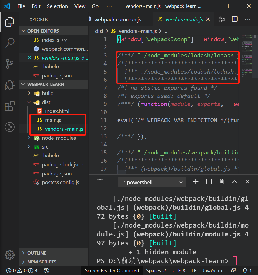Viewport: 258px width, 275px height.
Task: Change indentation via Spaces: 2
Action: pyautogui.click(x=156, y=271)
